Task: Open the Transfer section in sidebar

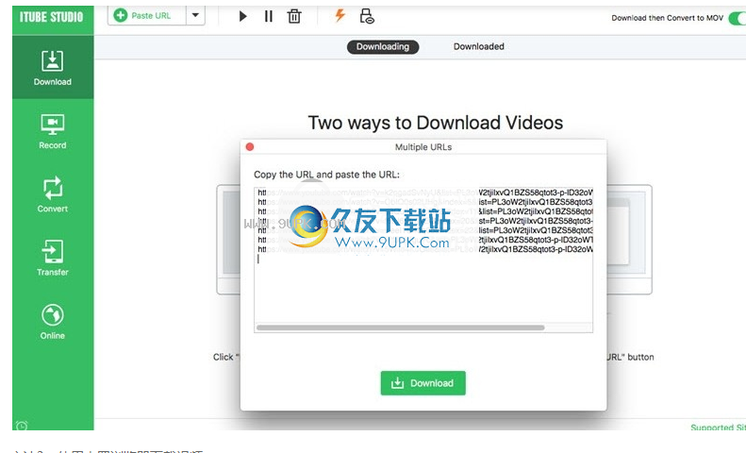Action: pos(52,259)
